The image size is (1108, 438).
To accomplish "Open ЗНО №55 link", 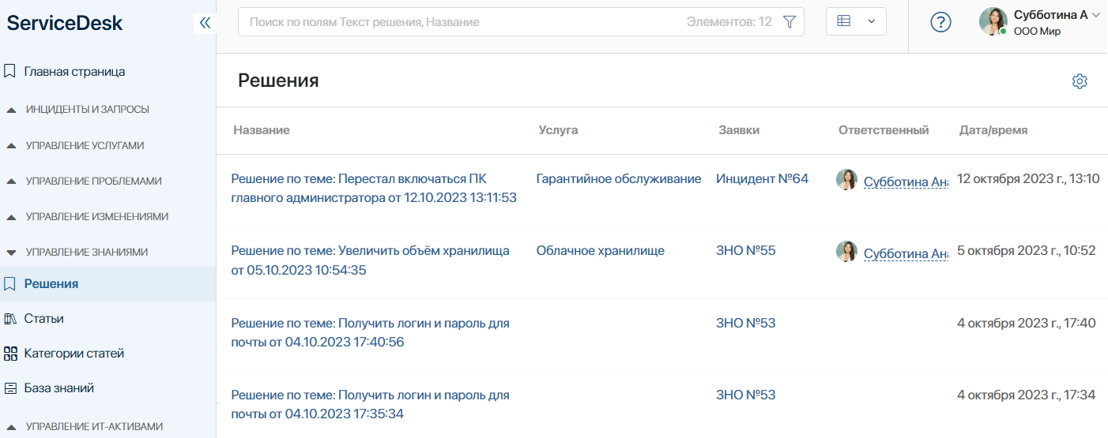I will [746, 251].
